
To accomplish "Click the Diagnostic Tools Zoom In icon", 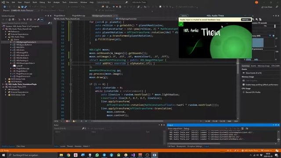I will coord(253,19).
